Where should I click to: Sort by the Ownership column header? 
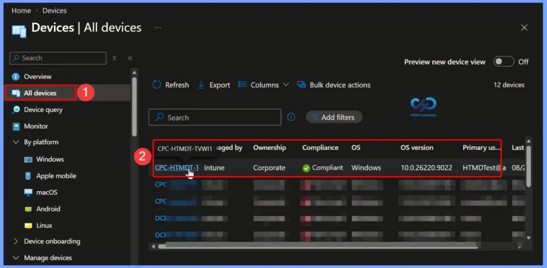click(270, 148)
